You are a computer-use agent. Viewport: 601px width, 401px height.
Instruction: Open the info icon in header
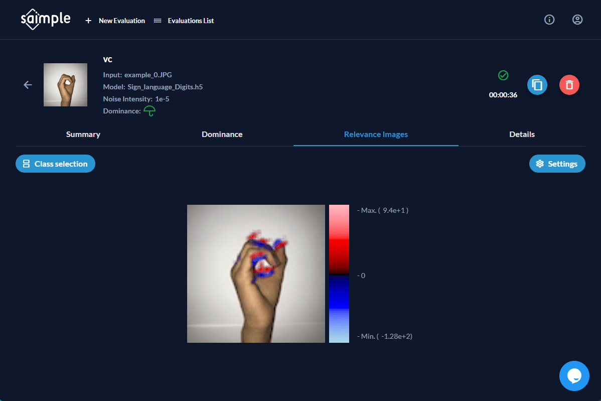click(549, 20)
